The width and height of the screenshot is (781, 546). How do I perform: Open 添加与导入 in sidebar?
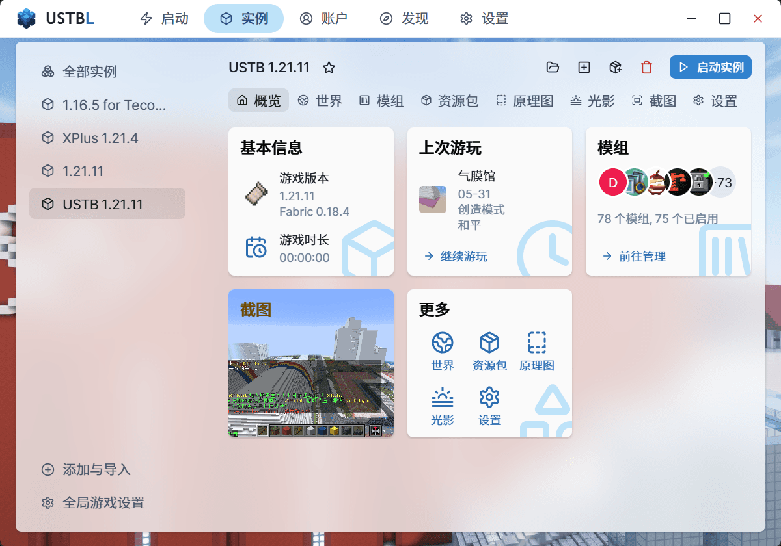tap(107, 469)
